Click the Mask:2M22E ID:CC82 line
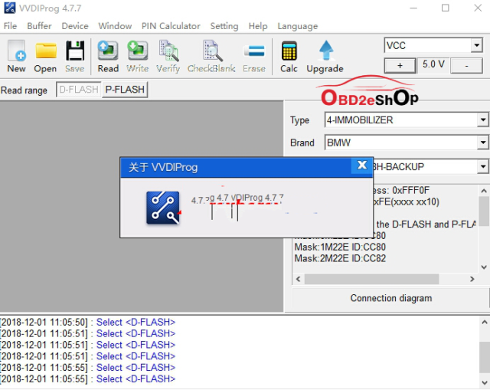 [340, 258]
